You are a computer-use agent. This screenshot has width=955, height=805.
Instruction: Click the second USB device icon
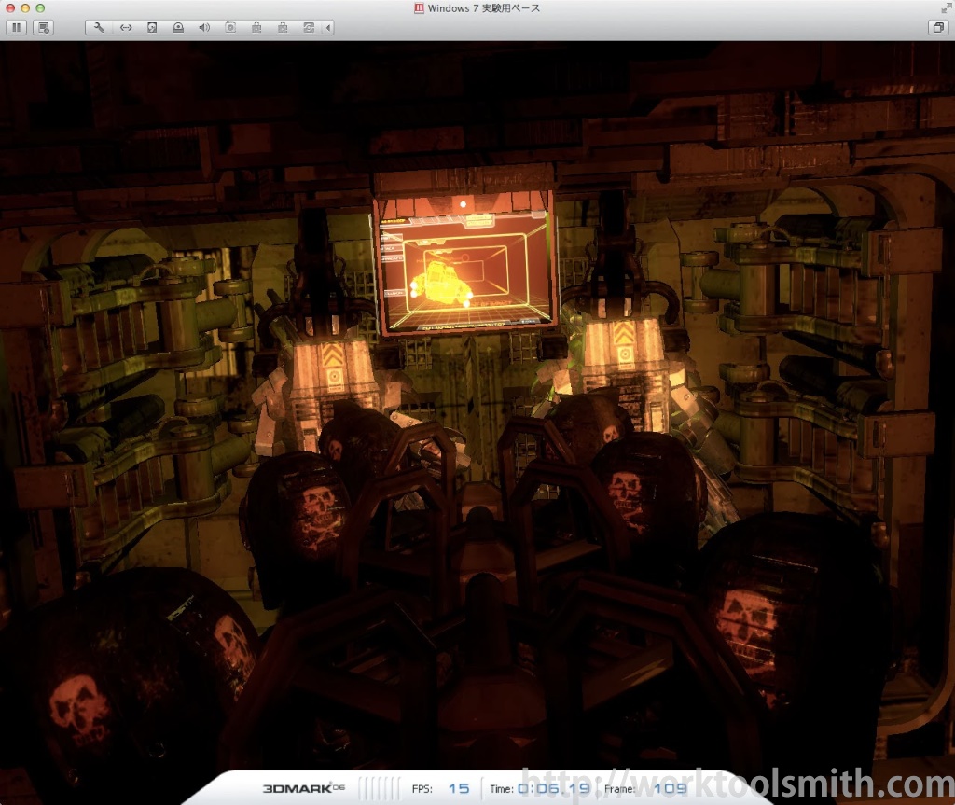point(283,27)
